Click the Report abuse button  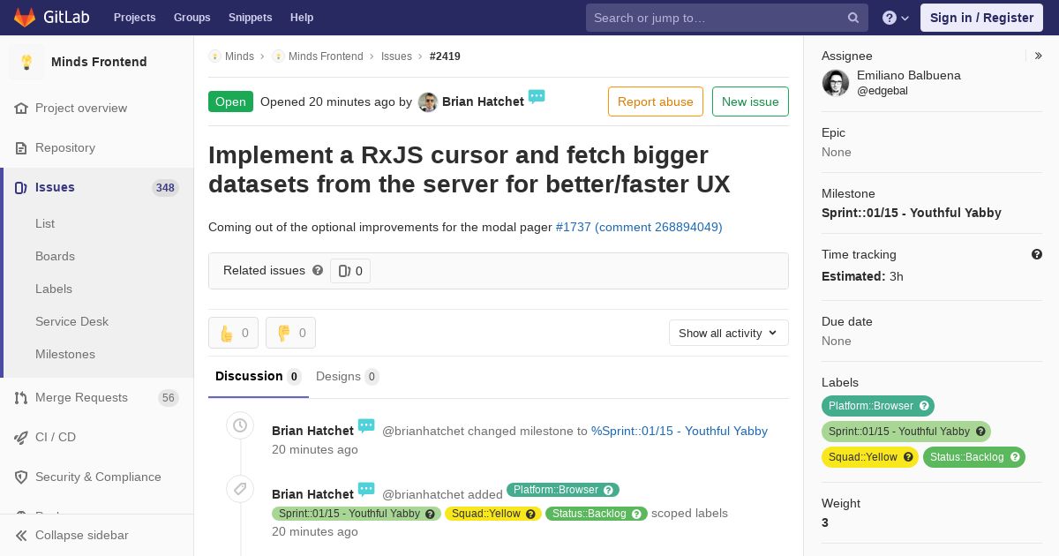pyautogui.click(x=656, y=101)
